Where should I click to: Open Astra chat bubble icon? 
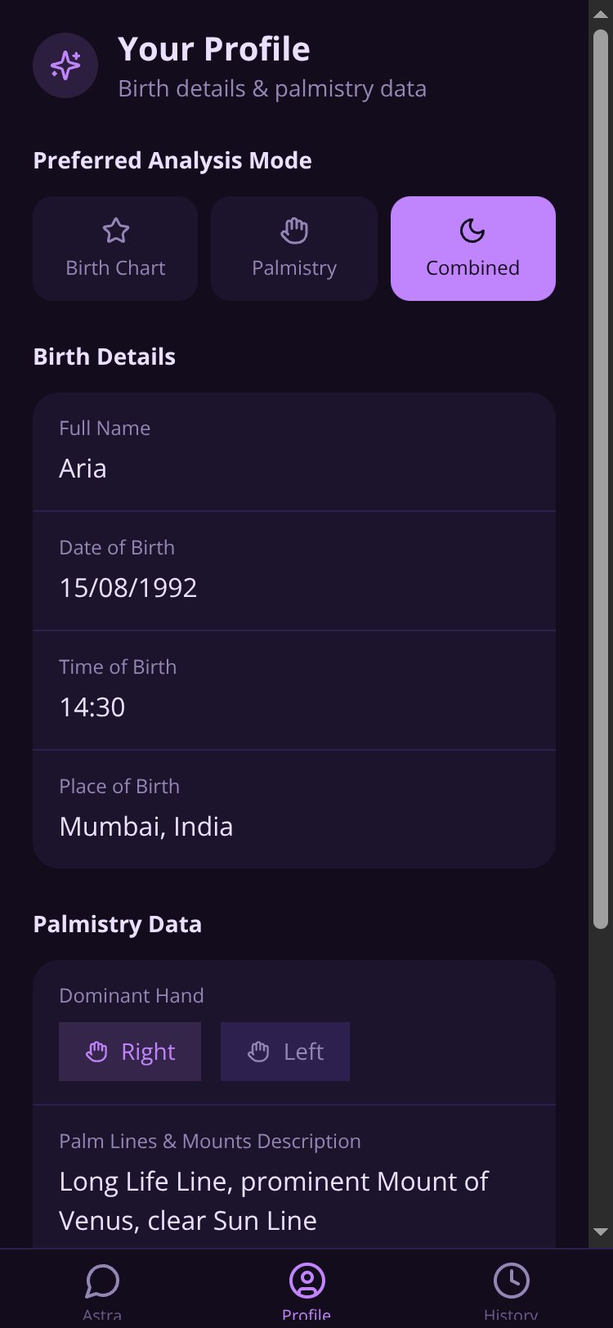pos(102,1281)
